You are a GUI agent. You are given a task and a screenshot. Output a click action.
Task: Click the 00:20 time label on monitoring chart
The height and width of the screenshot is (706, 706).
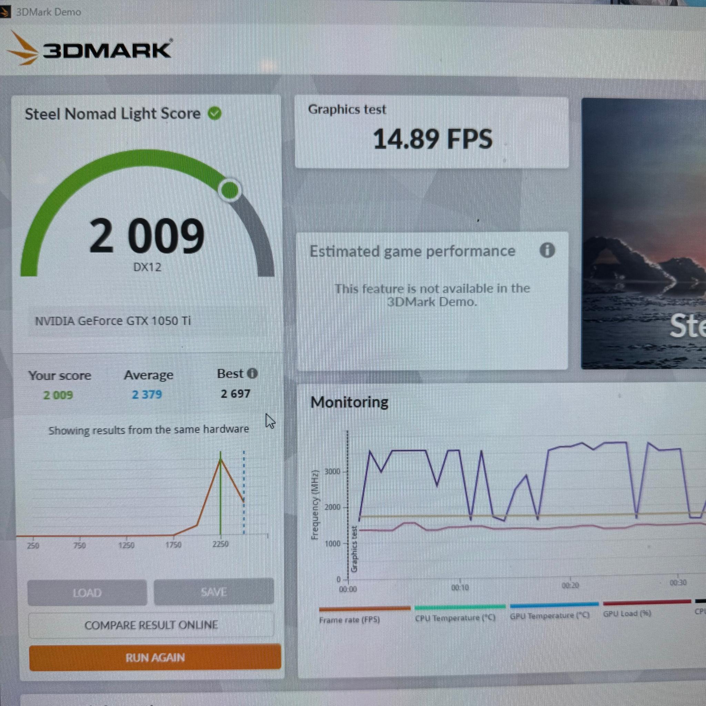tap(570, 586)
